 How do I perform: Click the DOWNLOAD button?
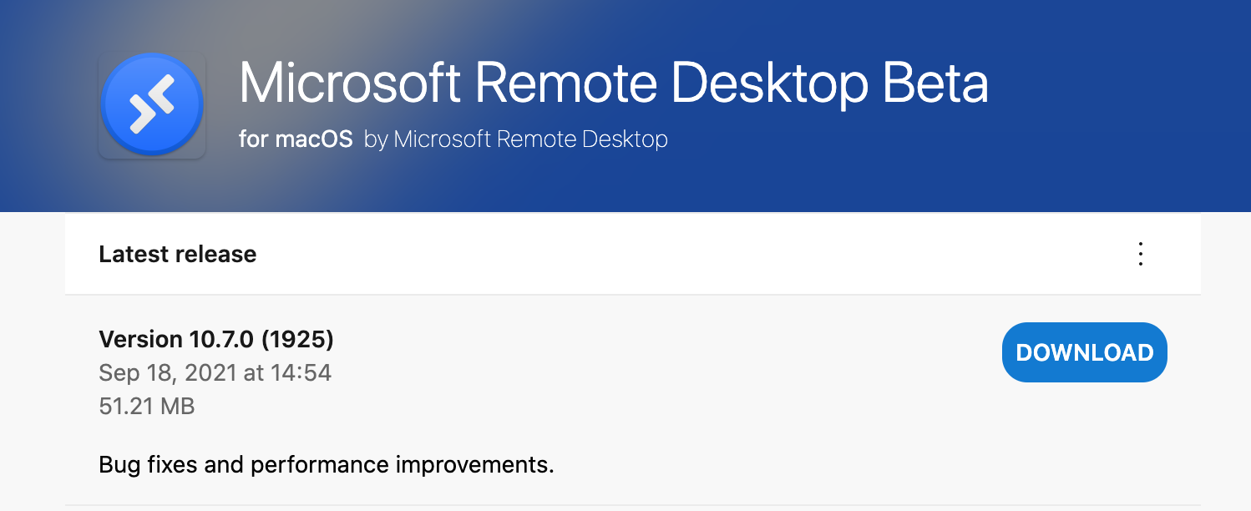[1084, 352]
